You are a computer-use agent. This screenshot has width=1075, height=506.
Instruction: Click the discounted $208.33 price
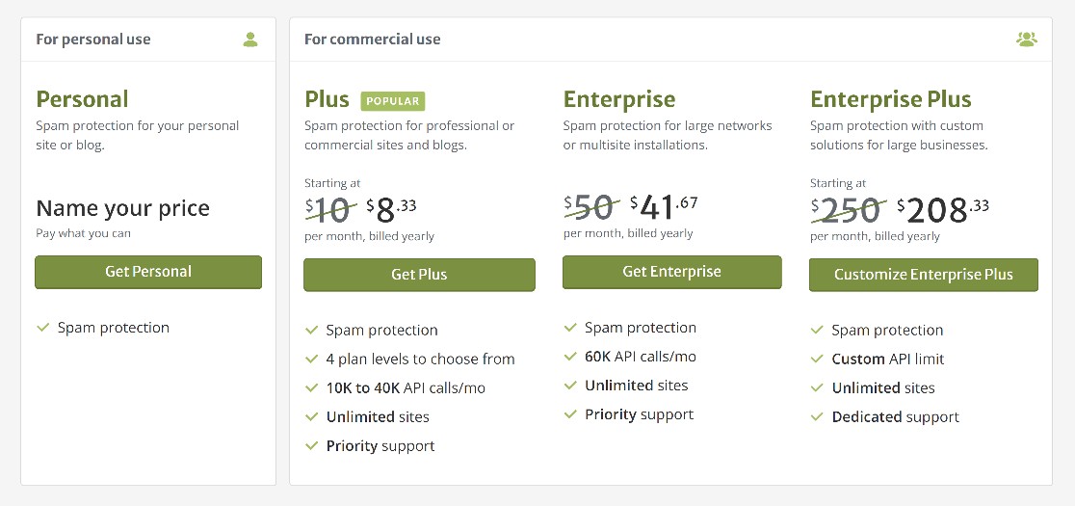tap(943, 210)
